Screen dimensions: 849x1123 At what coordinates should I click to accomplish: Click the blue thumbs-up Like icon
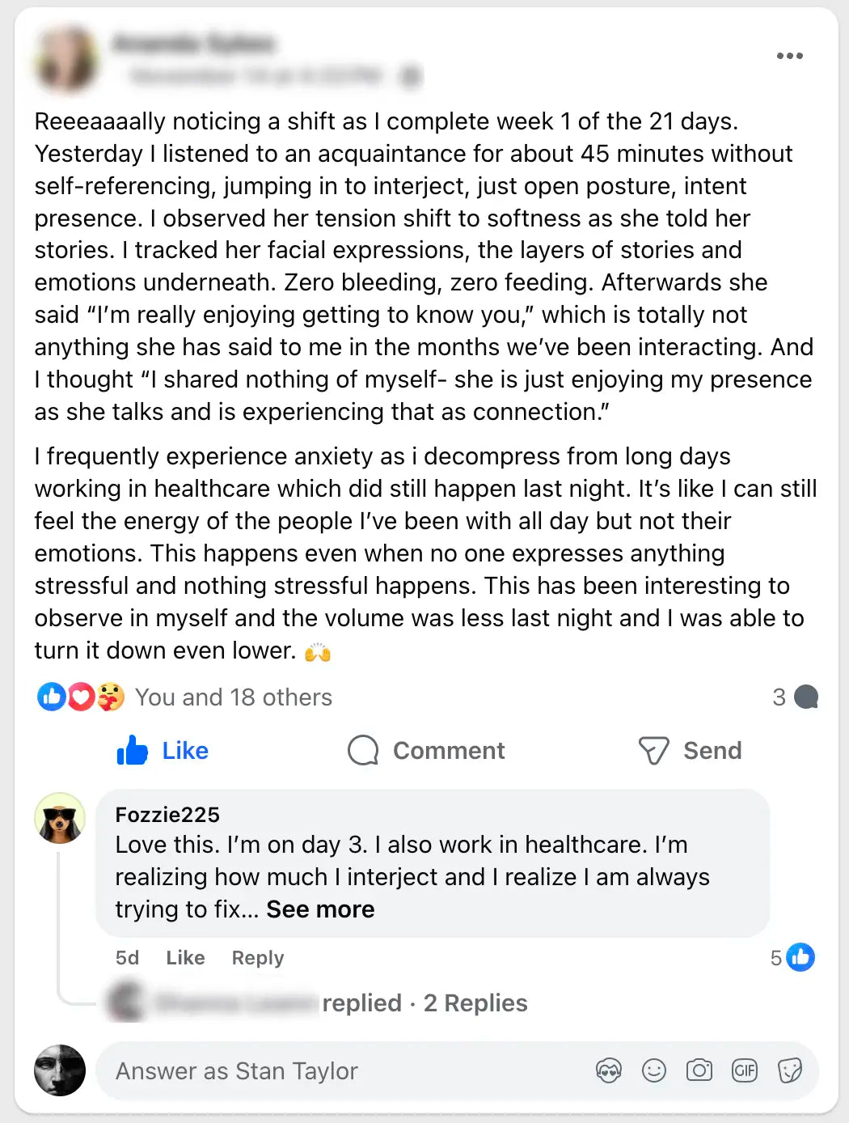(x=133, y=751)
